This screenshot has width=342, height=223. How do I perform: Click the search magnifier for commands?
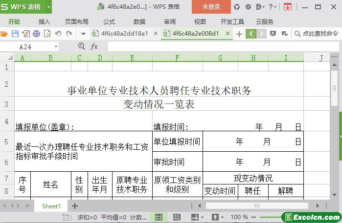[297, 34]
